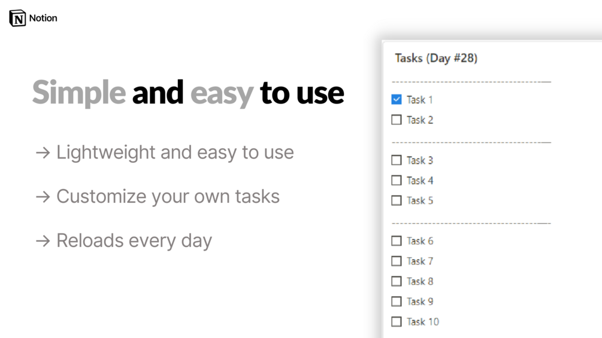Click the arrow before "Reloads every day"
Viewport: 602px width, 338px height.
43,241
